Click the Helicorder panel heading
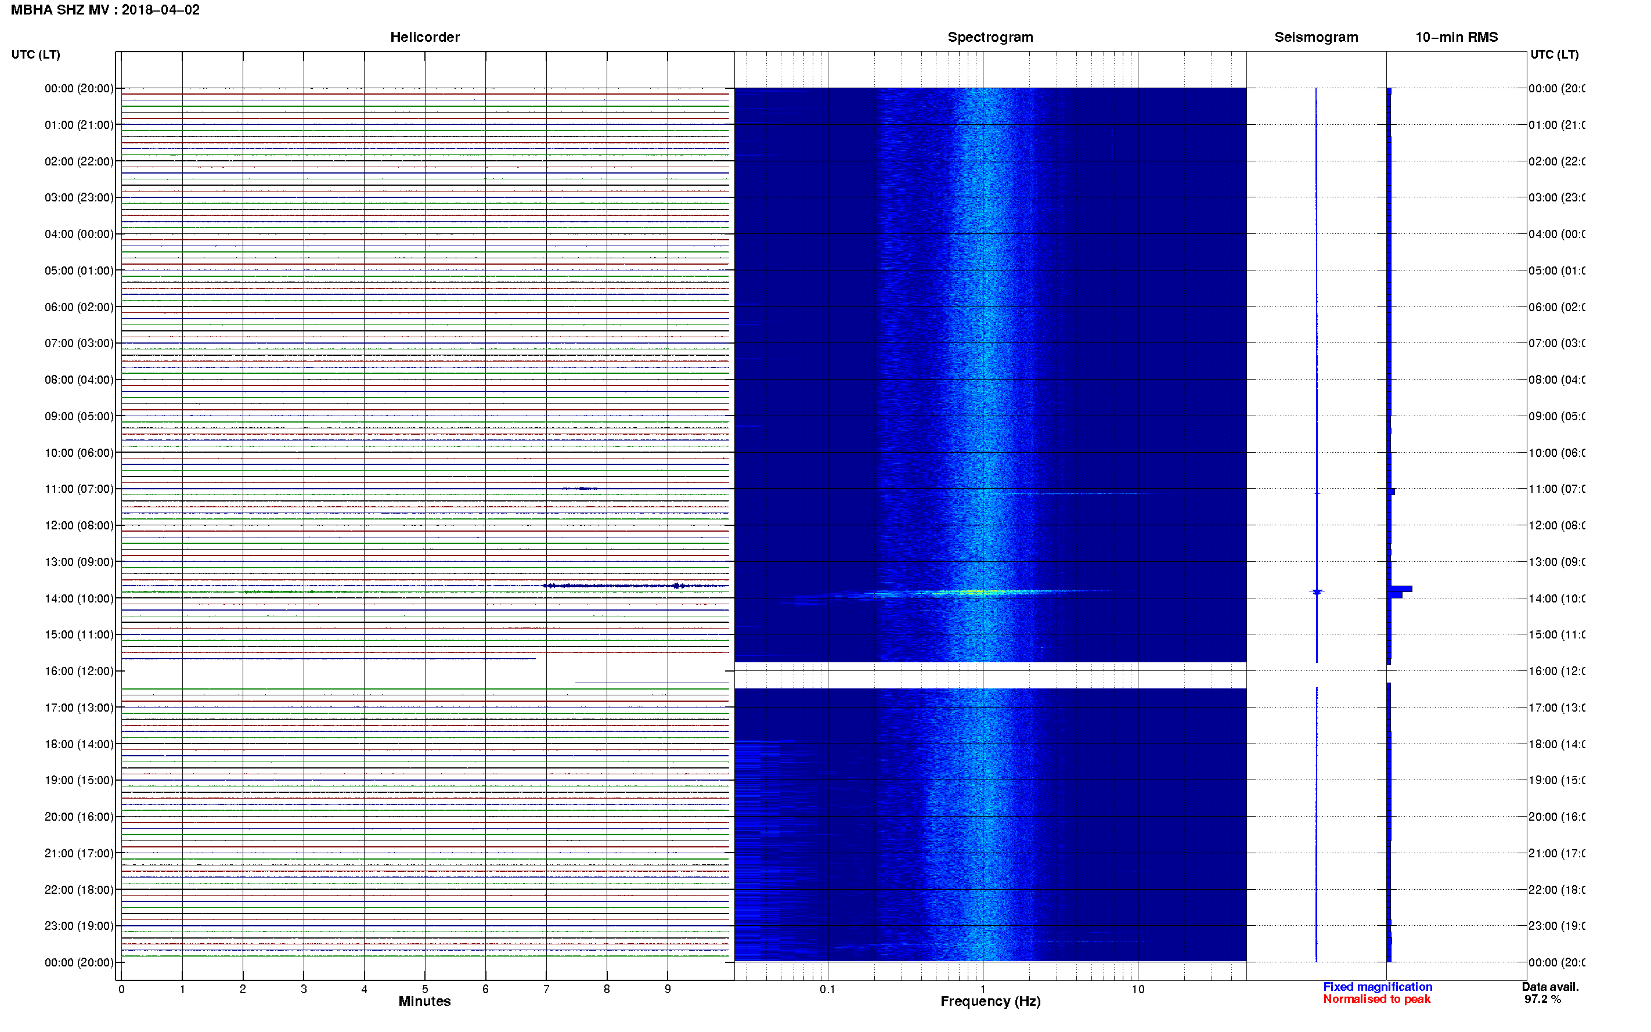 [424, 38]
